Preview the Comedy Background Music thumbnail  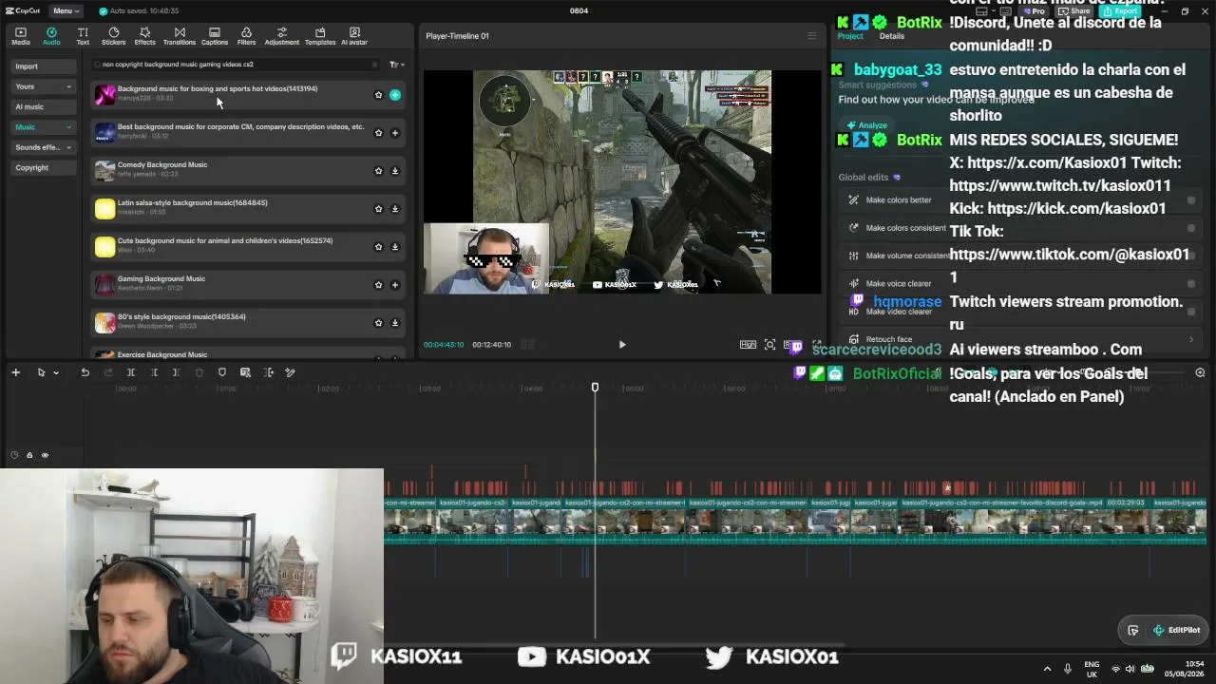click(x=104, y=171)
